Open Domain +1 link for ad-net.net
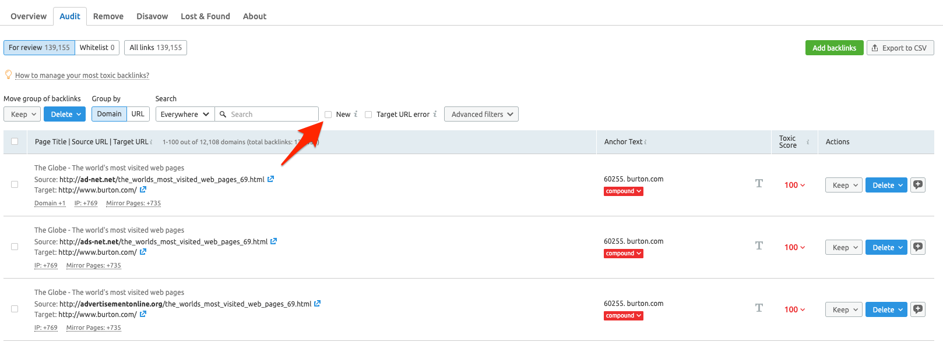Viewport: 943px width, 342px height. click(50, 203)
